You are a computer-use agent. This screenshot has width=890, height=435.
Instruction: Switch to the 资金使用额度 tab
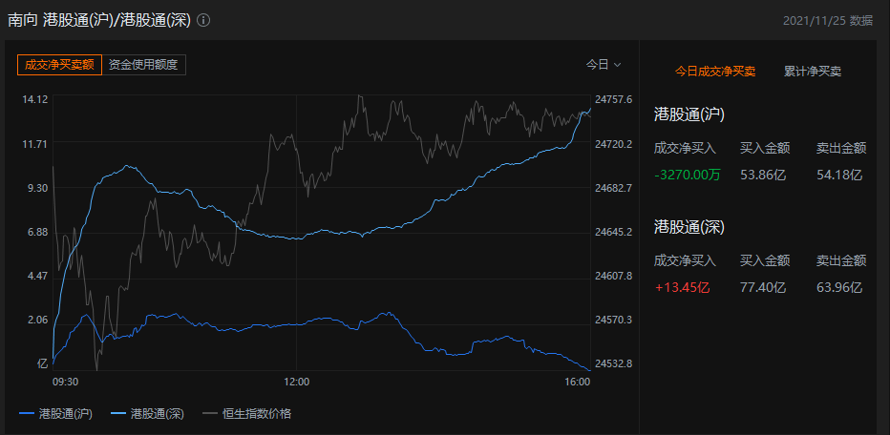[x=143, y=65]
